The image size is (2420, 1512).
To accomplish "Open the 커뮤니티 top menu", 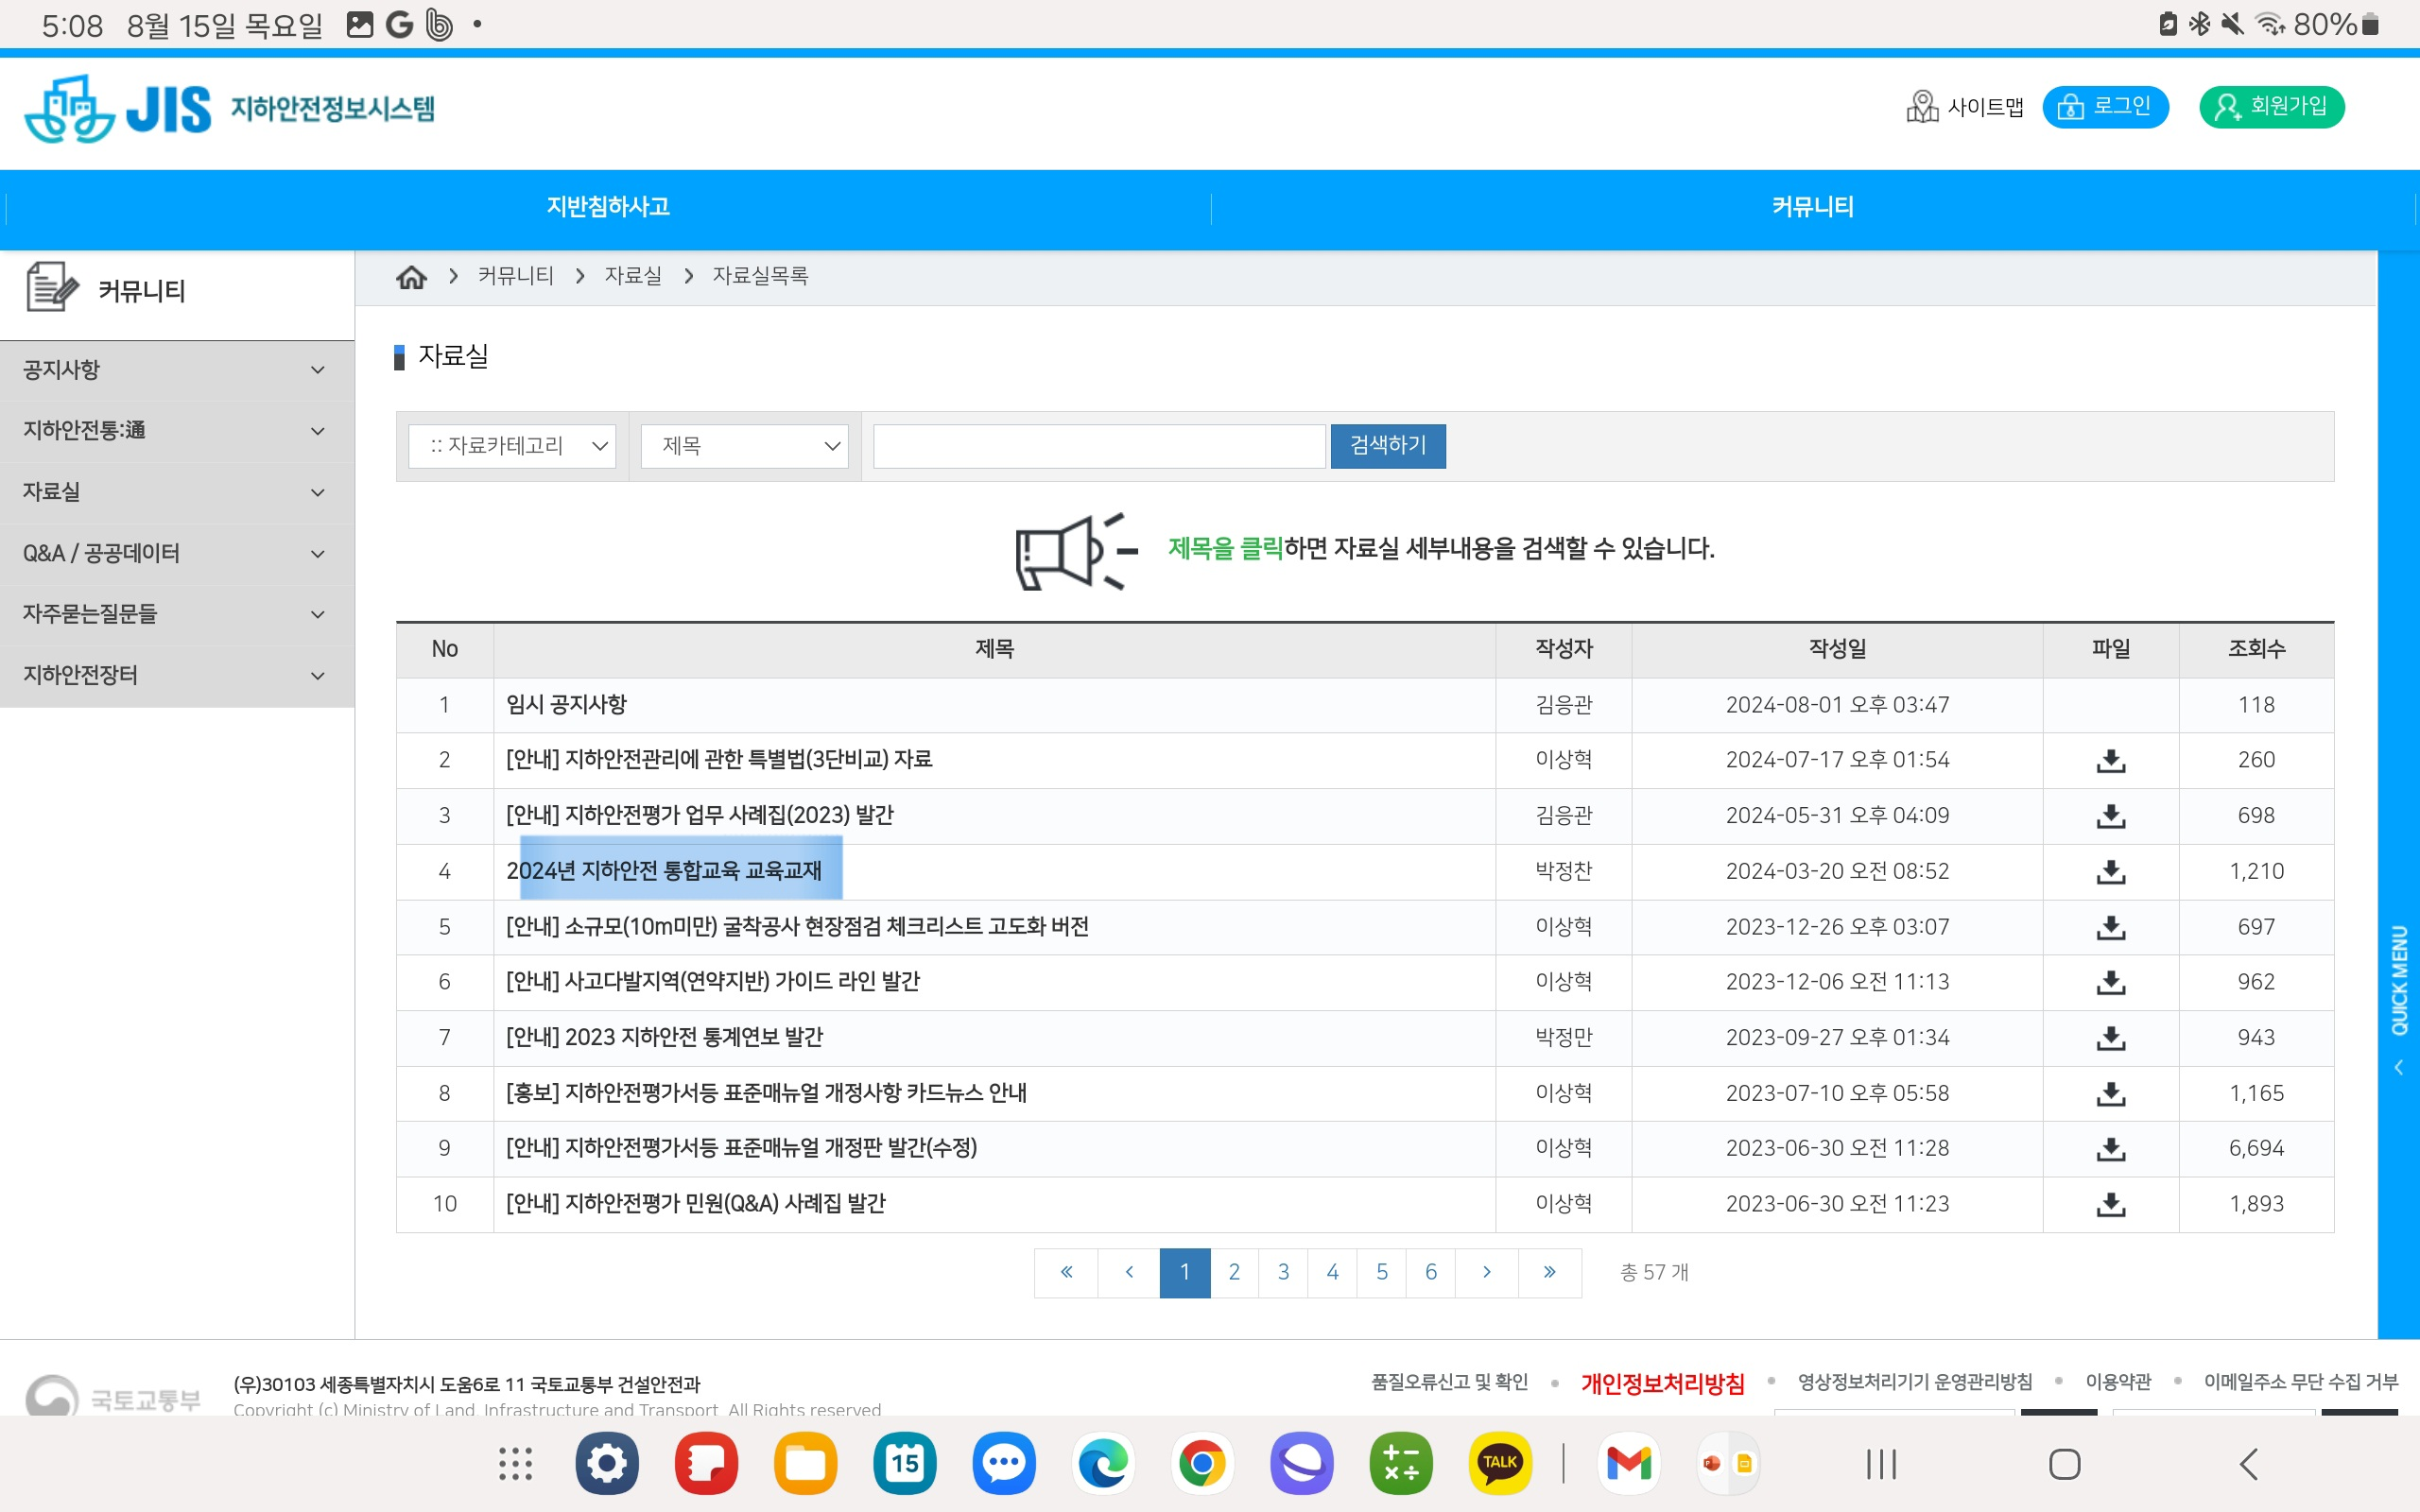I will pyautogui.click(x=1812, y=207).
